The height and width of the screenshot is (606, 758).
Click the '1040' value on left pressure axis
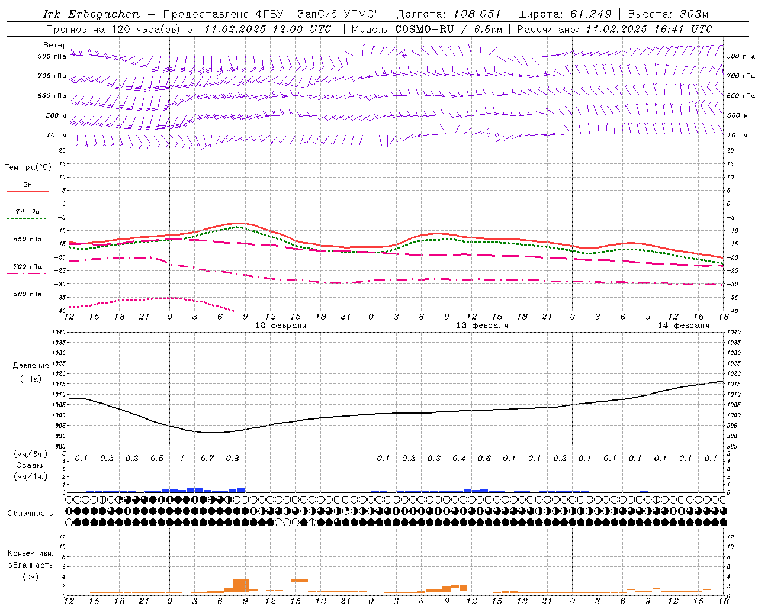59,333
